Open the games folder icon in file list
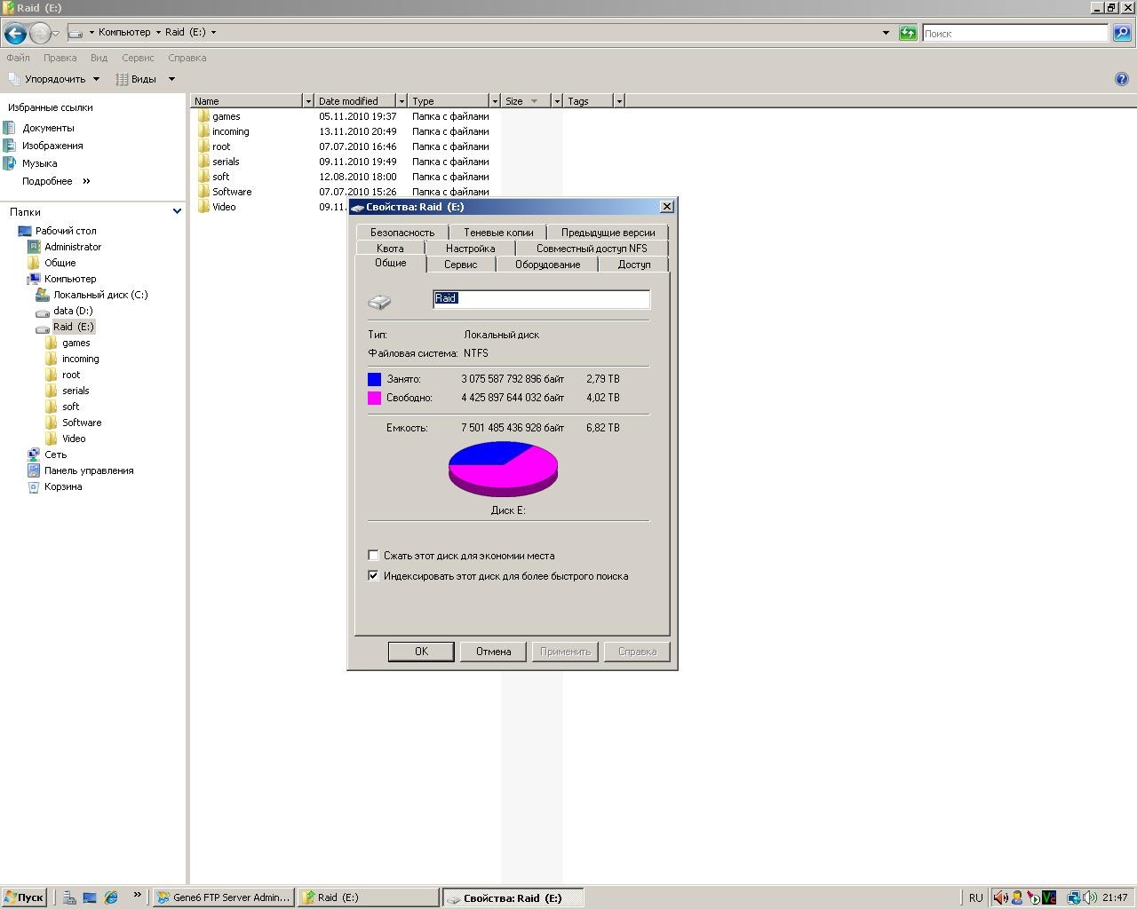 203,116
